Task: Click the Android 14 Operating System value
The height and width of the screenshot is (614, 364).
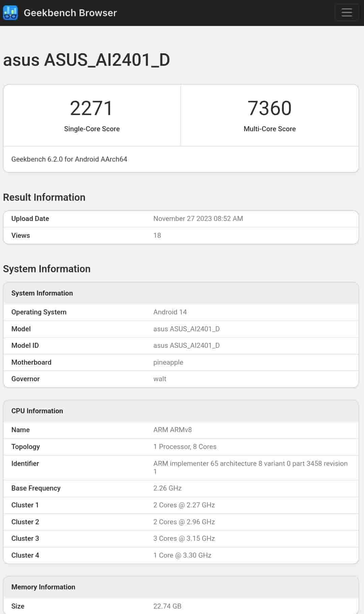Action: [170, 312]
